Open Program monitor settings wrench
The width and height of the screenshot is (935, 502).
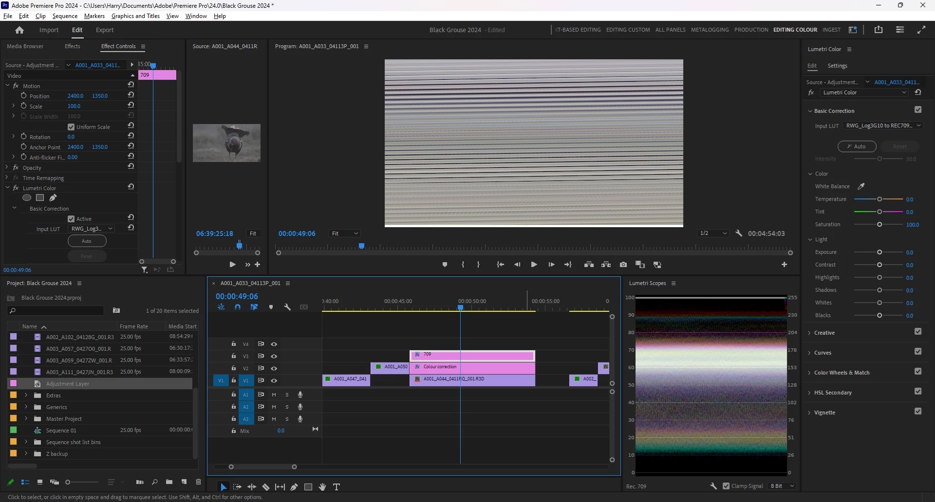pos(739,233)
